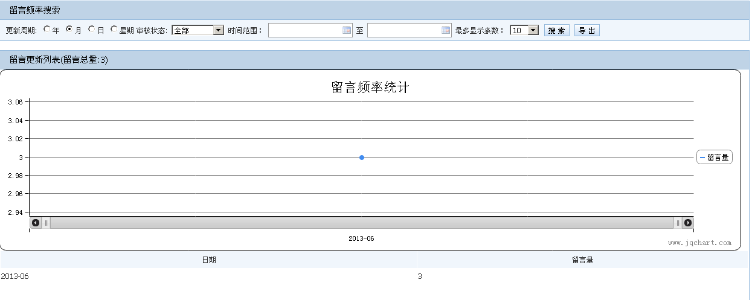752x300 pixels.
Task: Click the 搜索 button
Action: click(x=557, y=30)
